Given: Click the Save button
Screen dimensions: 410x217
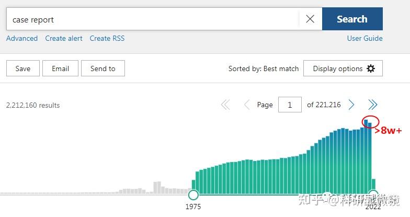Looking at the screenshot, I should (x=23, y=68).
